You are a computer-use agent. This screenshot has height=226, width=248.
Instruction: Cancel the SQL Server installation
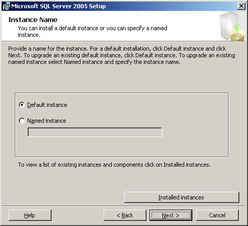(x=217, y=215)
